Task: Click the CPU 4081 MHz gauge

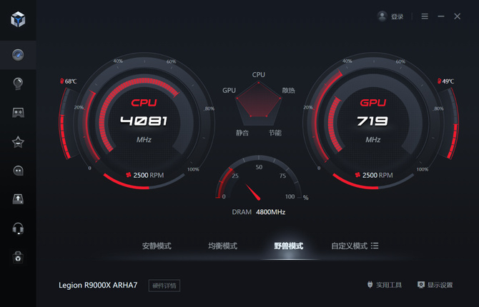Action: (144, 121)
